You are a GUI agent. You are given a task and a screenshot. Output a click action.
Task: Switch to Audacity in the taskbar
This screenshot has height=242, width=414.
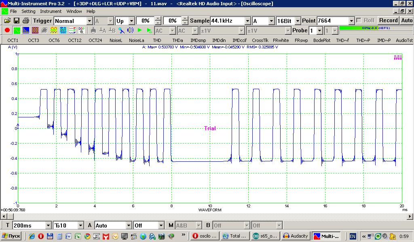coord(296,236)
